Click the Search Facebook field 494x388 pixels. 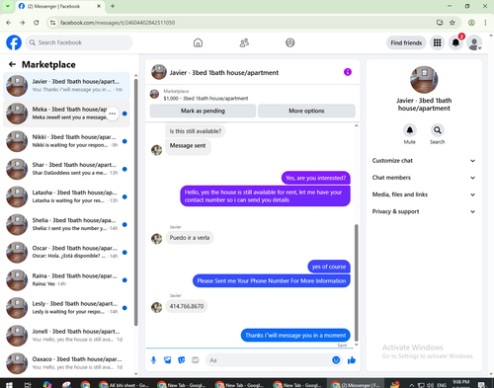coord(79,42)
